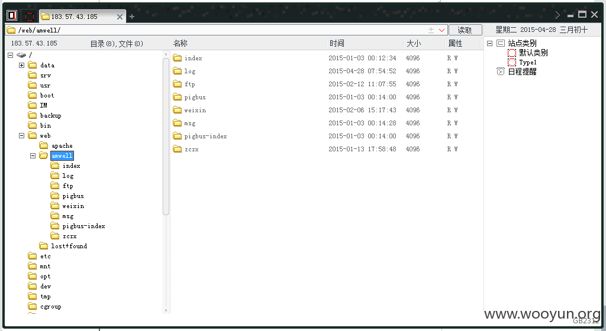Select the srv folder in tree
The width and height of the screenshot is (606, 331).
pos(40,75)
